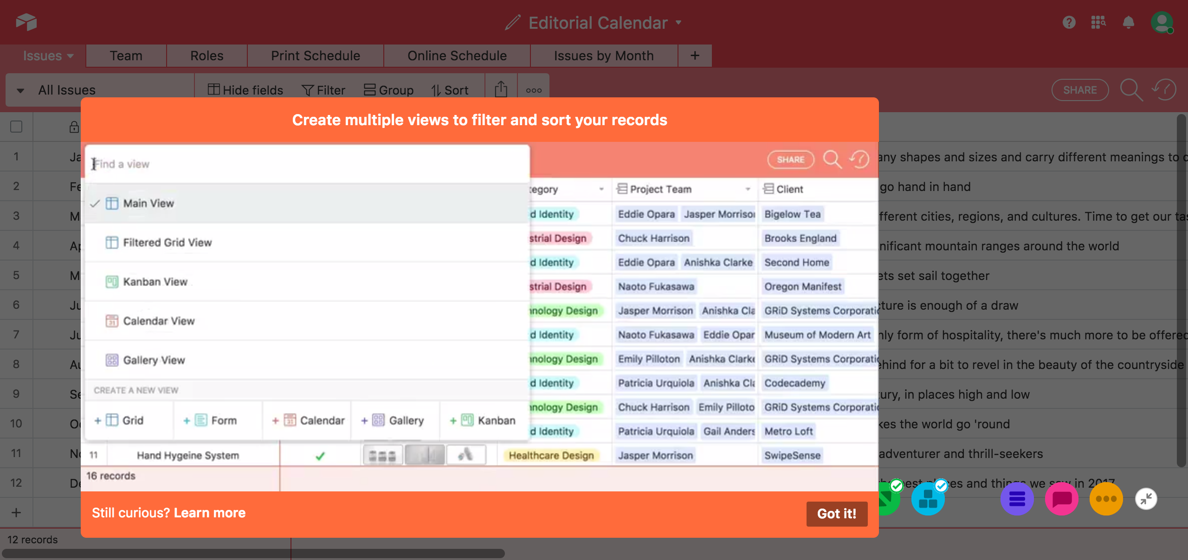The height and width of the screenshot is (560, 1188).
Task: Switch to the Issues by Month tab
Action: point(604,56)
